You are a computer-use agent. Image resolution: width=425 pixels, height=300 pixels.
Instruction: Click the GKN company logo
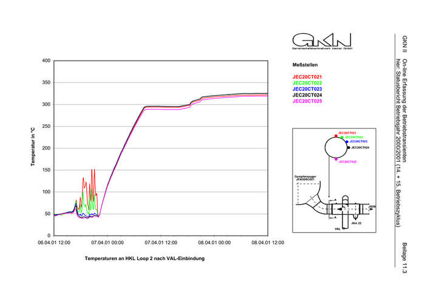click(x=322, y=41)
